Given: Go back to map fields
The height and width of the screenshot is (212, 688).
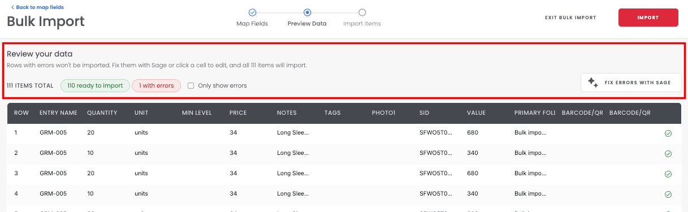Looking at the screenshot, I should coord(37,7).
